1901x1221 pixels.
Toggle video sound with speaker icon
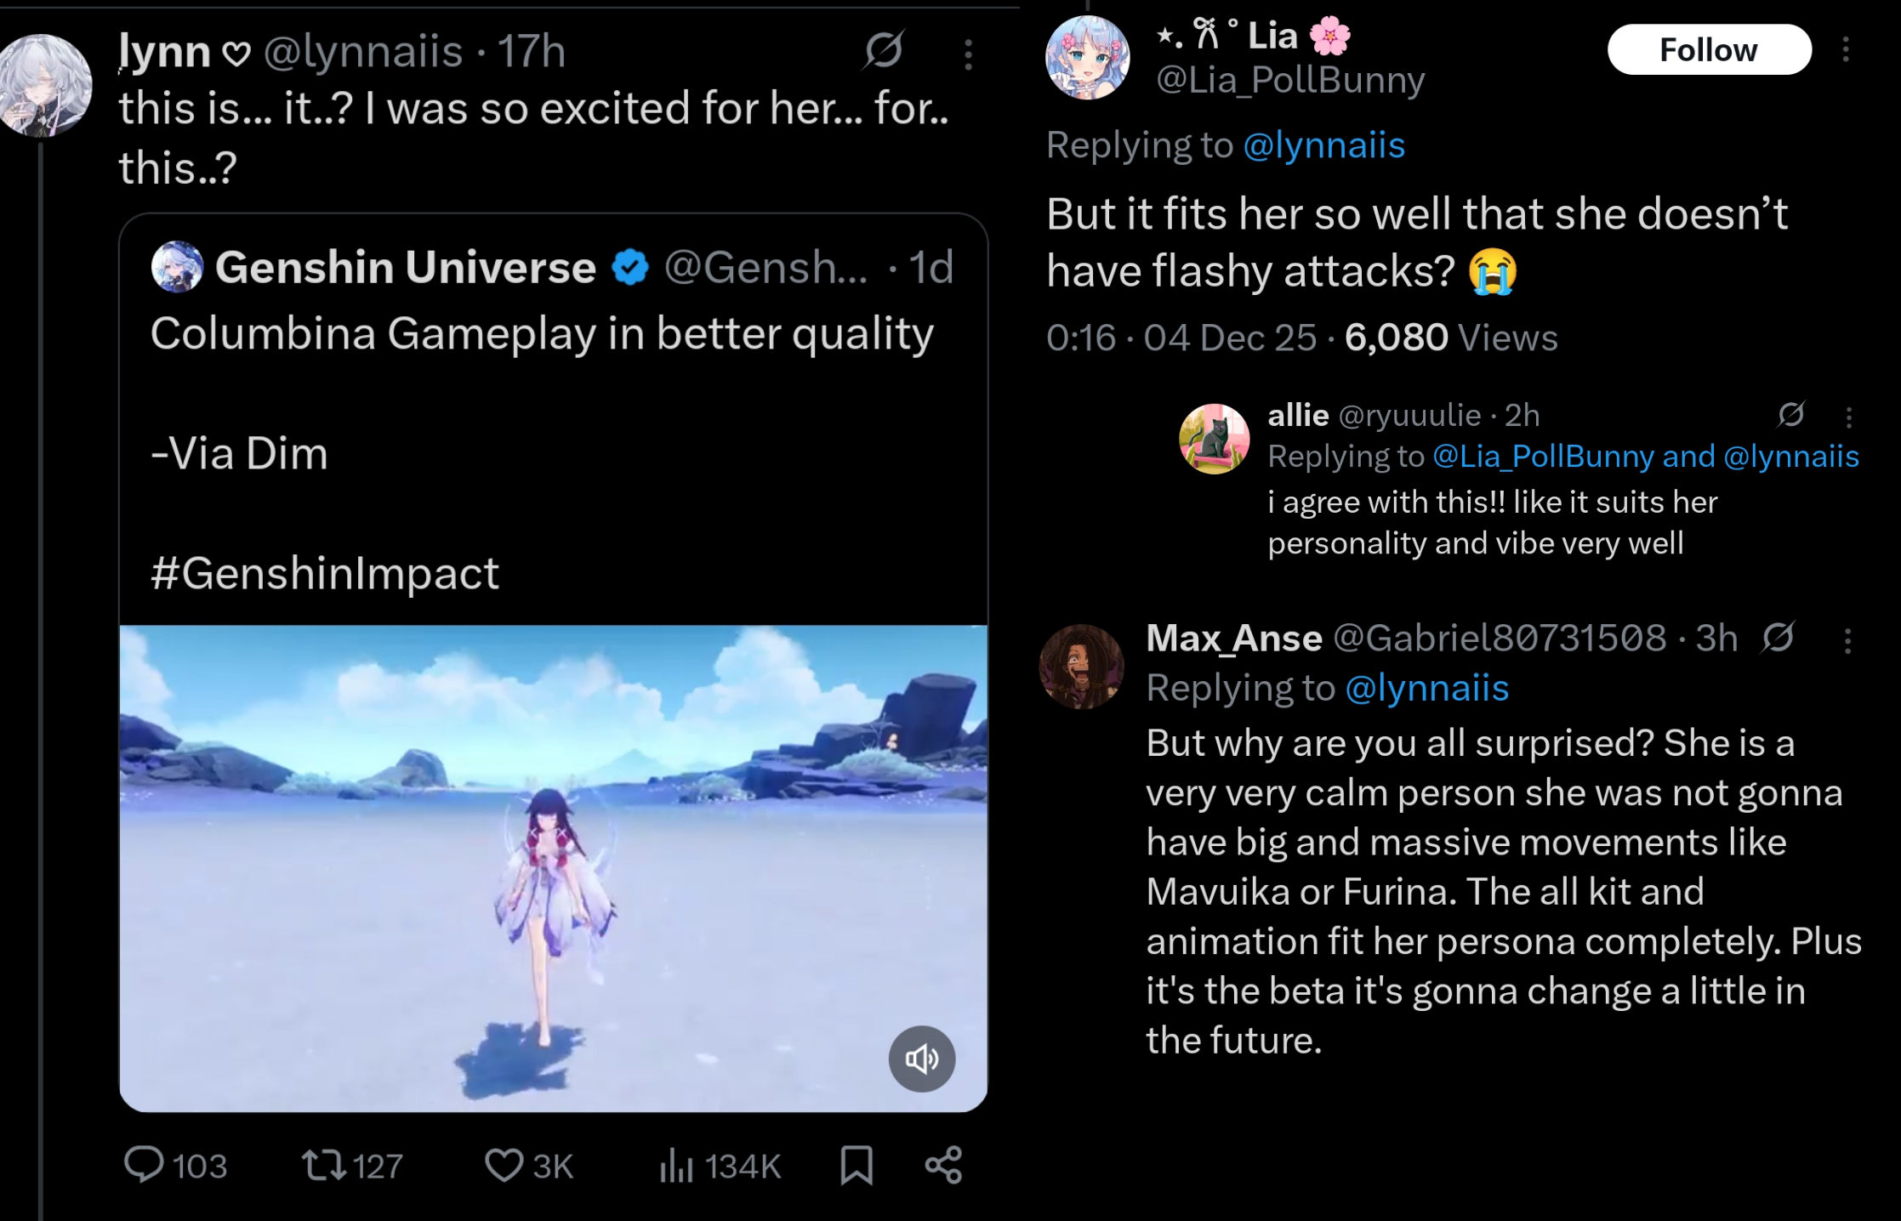[921, 1059]
